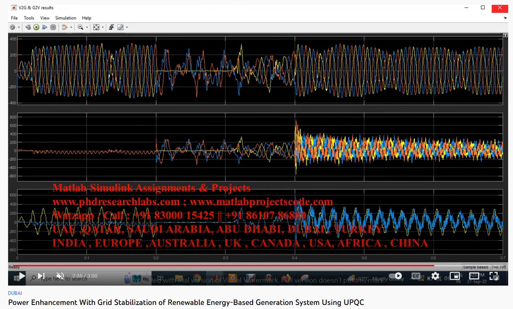The image size is (513, 309).
Task: Open the scope Triggers tool
Action: pos(112,27)
